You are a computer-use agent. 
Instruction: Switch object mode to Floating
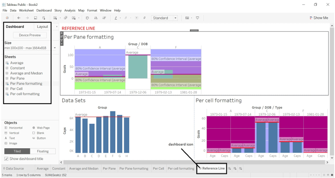coord(43,151)
